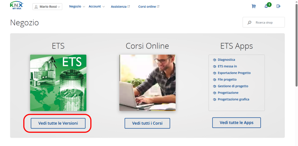Expand the Account menu chevron
This screenshot has height=146, width=298.
tap(104, 7)
